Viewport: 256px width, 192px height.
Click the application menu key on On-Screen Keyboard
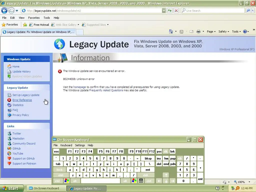(x=141, y=181)
